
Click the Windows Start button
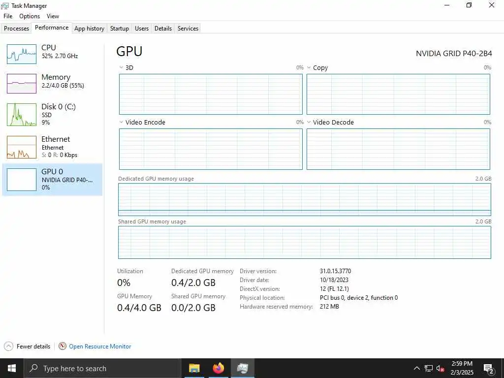12,368
